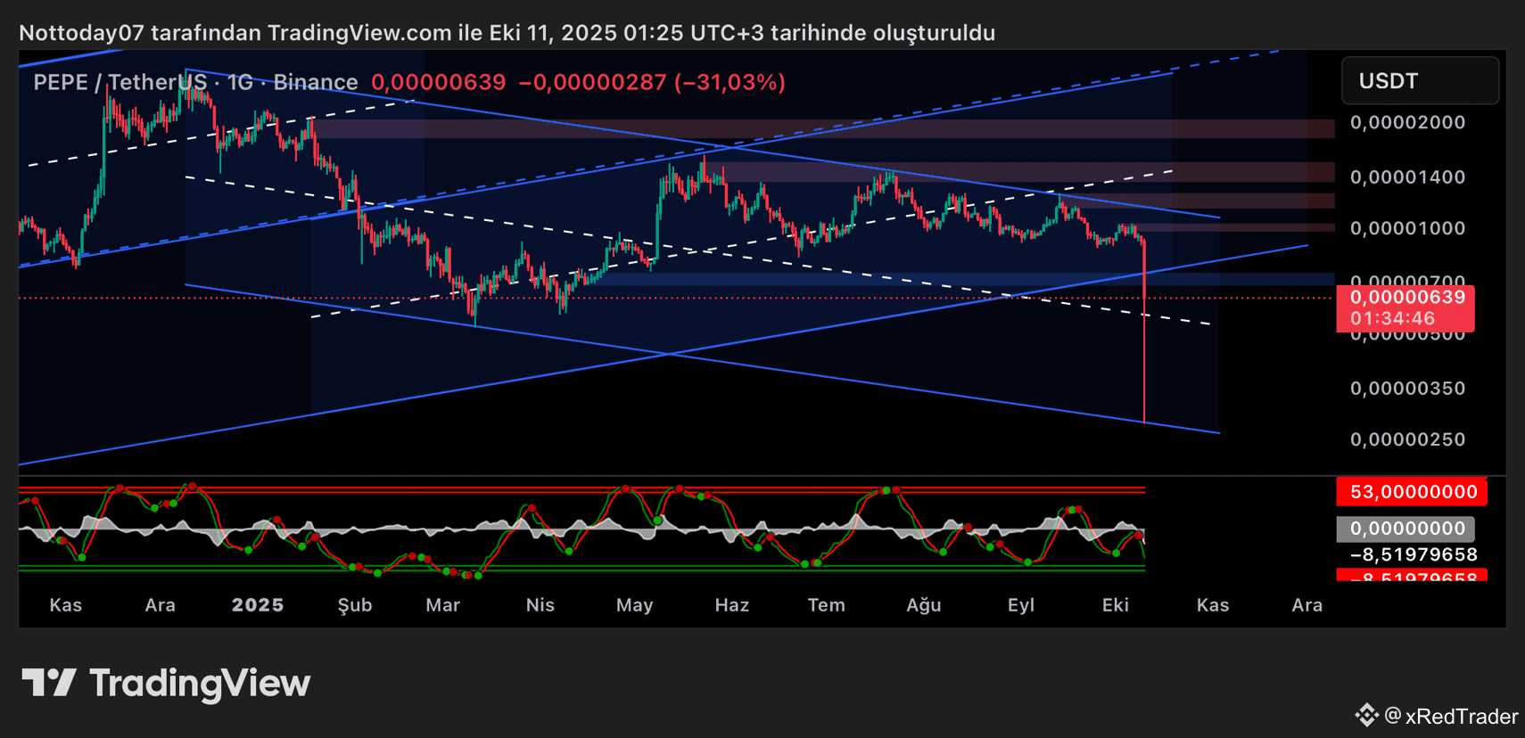Click the Ara label preceding 2025

161,605
